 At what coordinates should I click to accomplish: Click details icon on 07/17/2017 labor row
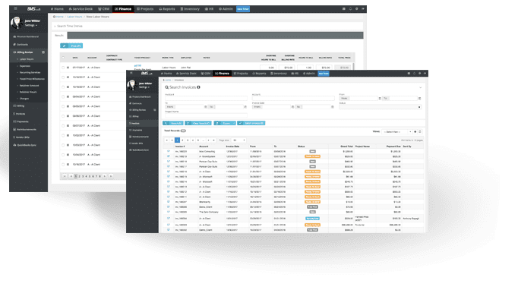[x=68, y=68]
